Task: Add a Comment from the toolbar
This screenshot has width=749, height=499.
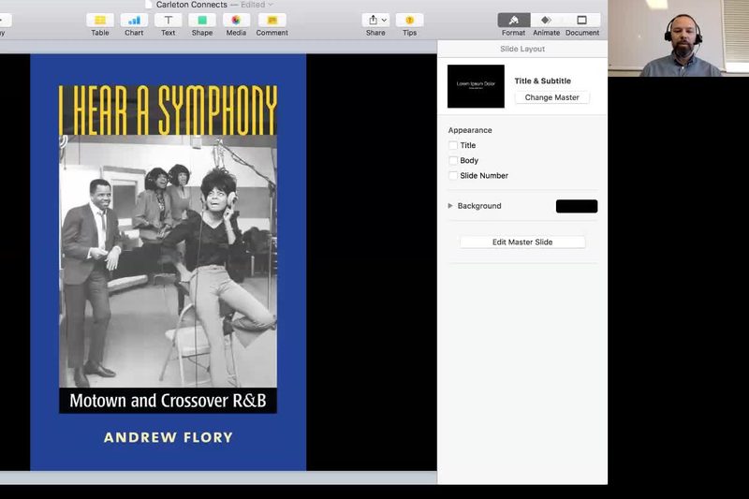Action: tap(272, 20)
